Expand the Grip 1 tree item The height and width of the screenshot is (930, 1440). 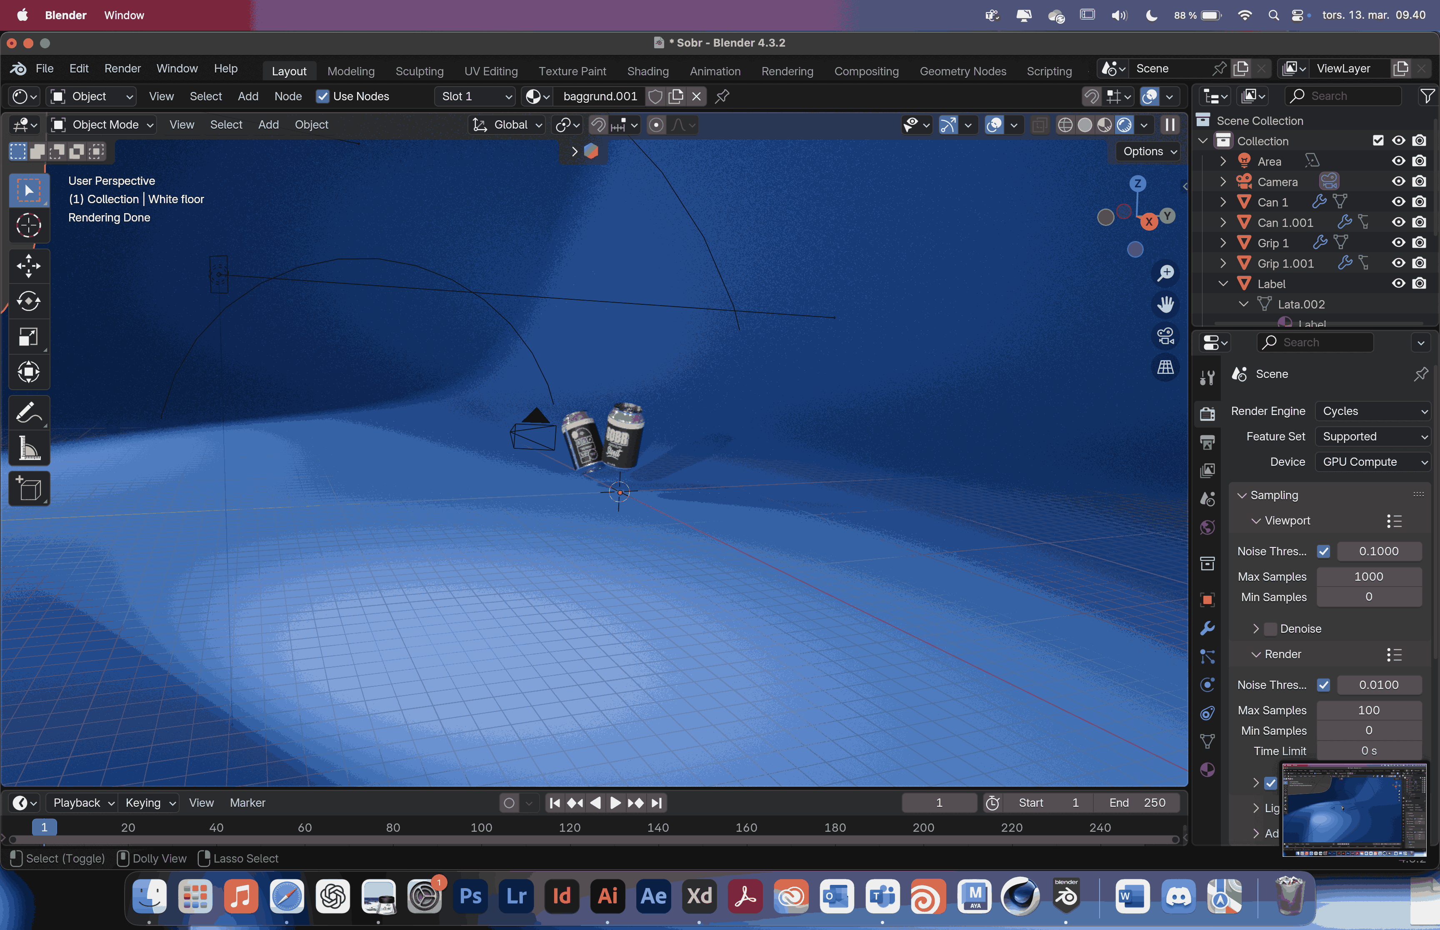pos(1223,243)
